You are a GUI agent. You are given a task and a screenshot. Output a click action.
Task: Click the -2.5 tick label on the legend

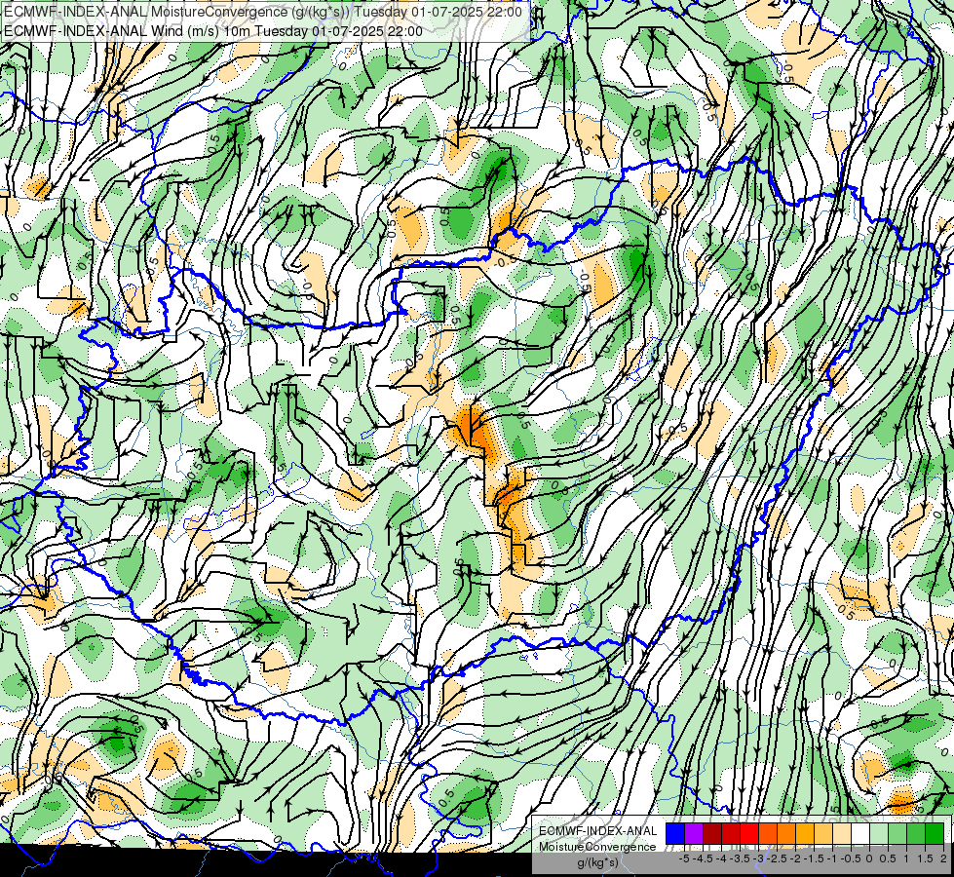click(777, 858)
